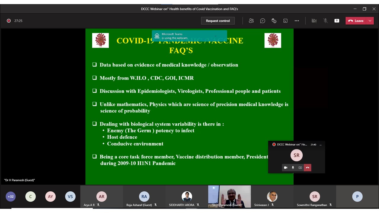Select the RA avatar of Roja Asharaf
Screen dimensions: 379x213
coord(144,196)
